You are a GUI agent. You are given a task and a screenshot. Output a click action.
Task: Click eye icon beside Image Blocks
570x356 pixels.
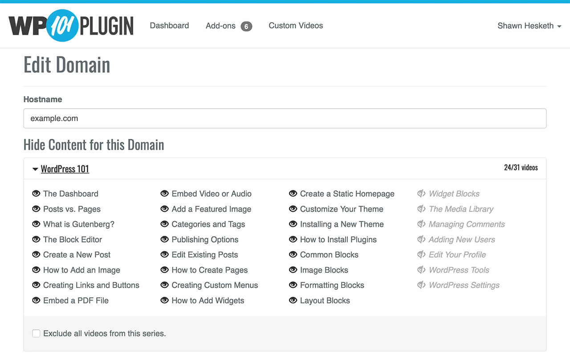tap(293, 270)
